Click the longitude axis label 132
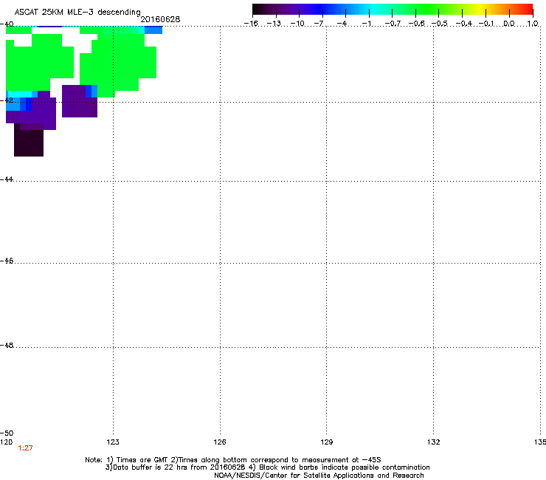The height and width of the screenshot is (480, 546). (x=434, y=442)
